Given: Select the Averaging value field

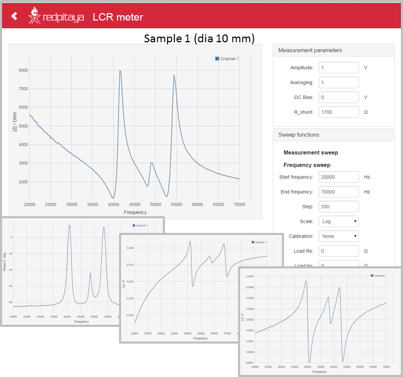Looking at the screenshot, I should [x=338, y=83].
